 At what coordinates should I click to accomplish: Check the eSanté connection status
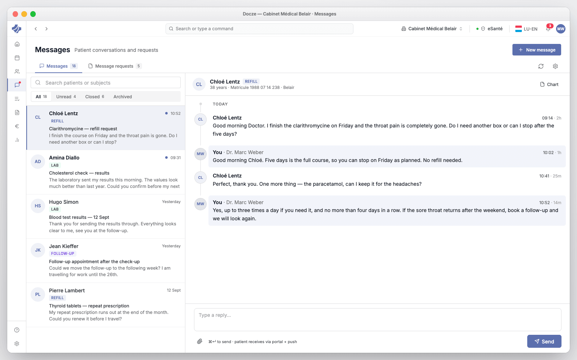coord(489,29)
